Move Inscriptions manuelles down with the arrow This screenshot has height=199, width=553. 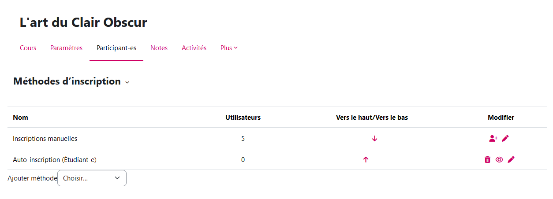(x=375, y=139)
